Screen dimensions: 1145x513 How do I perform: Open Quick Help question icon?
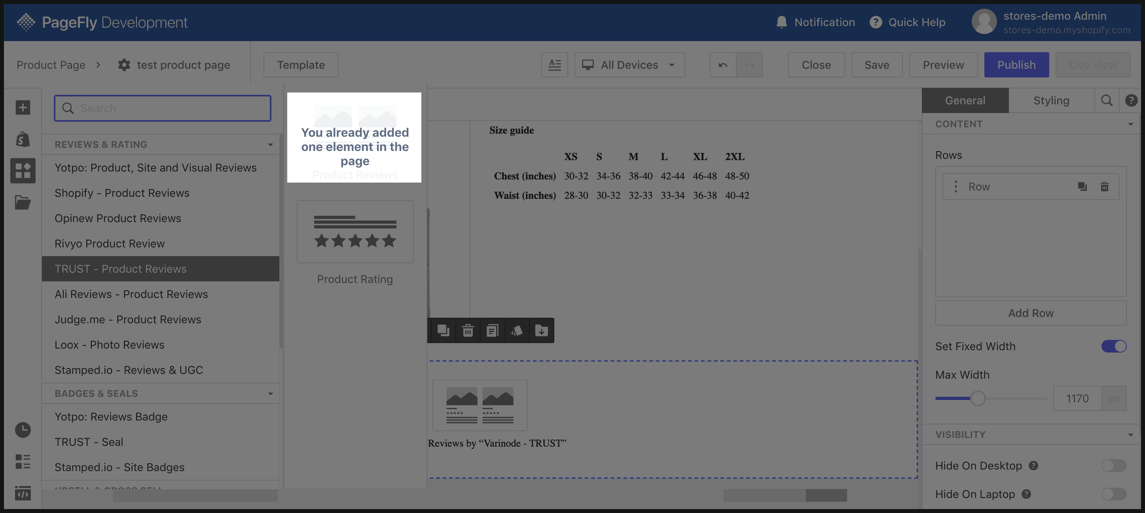(876, 22)
